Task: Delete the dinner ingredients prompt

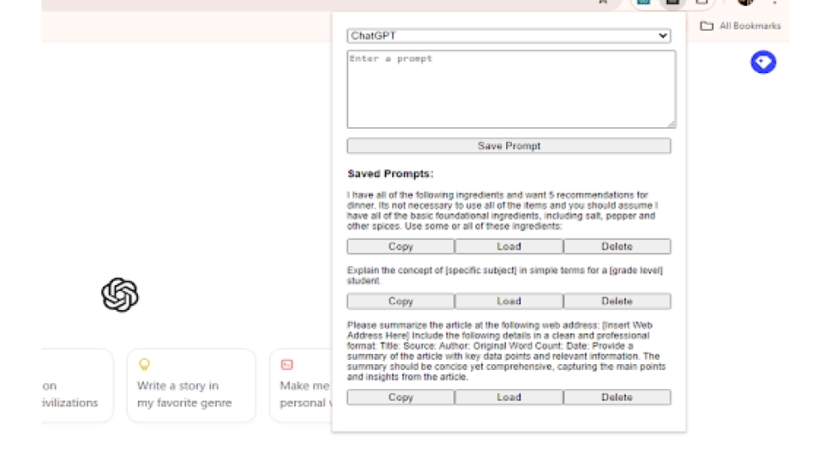Action: pyautogui.click(x=617, y=246)
